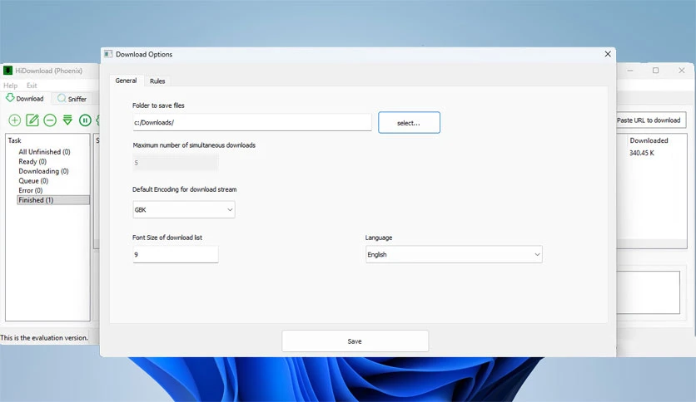696x402 pixels.
Task: Click the start download arrow icon
Action: pos(67,120)
